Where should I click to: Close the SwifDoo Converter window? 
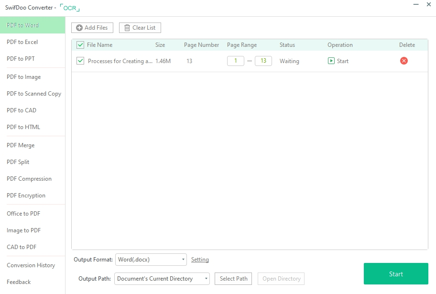(429, 4)
